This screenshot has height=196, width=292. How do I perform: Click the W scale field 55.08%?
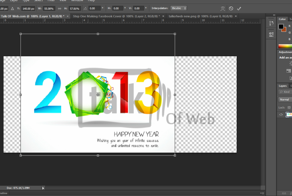click(49, 9)
